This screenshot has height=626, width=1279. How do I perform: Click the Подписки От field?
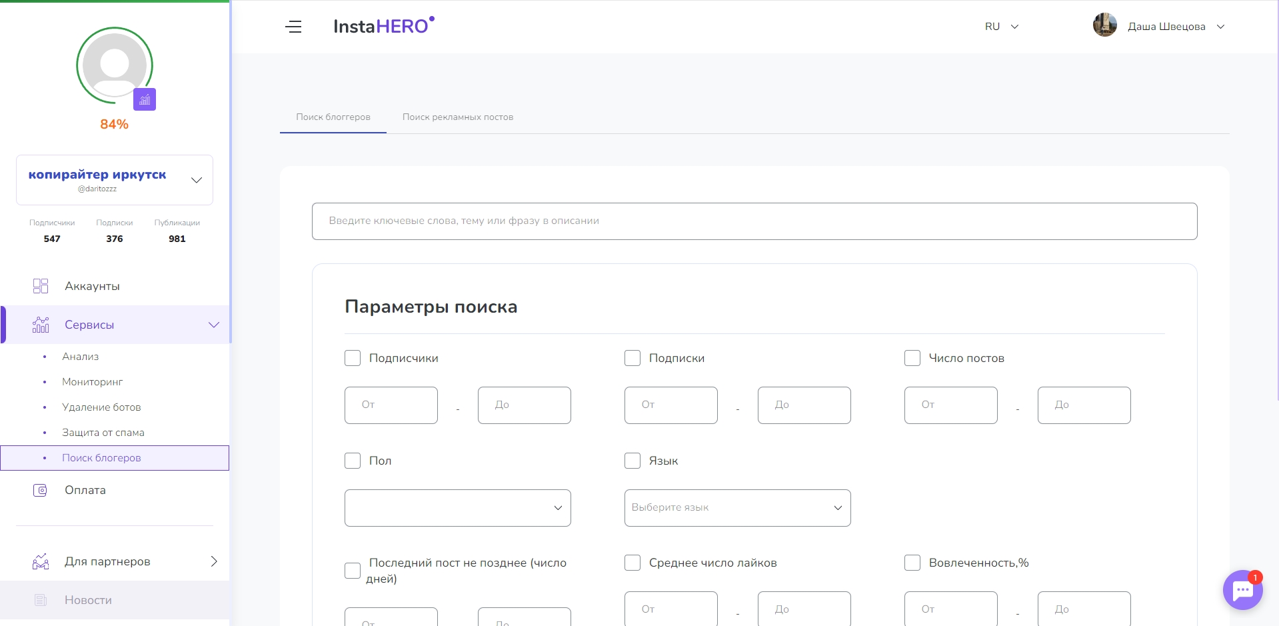tap(671, 405)
